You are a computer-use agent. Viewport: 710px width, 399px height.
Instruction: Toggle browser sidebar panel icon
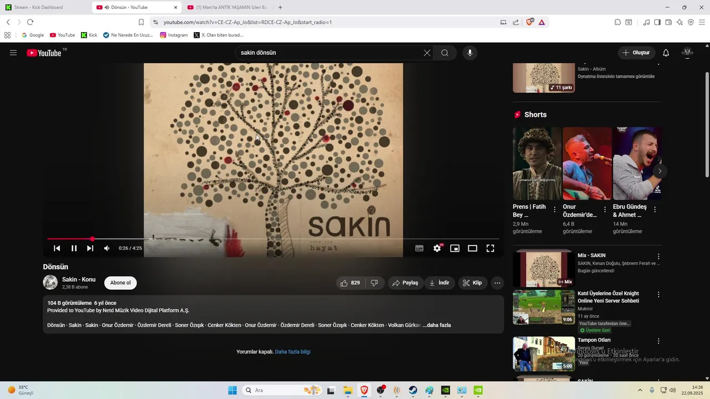tap(657, 22)
